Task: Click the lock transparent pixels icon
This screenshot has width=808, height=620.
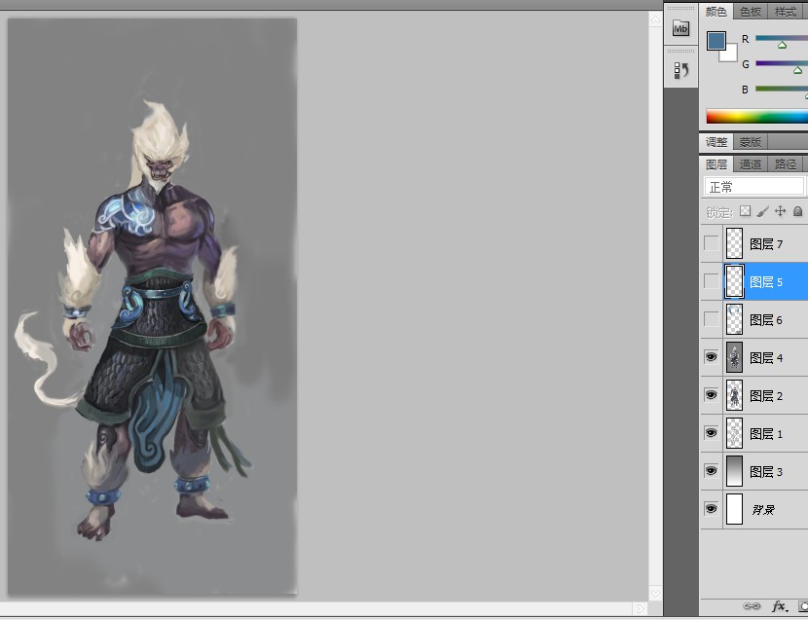Action: pos(745,211)
